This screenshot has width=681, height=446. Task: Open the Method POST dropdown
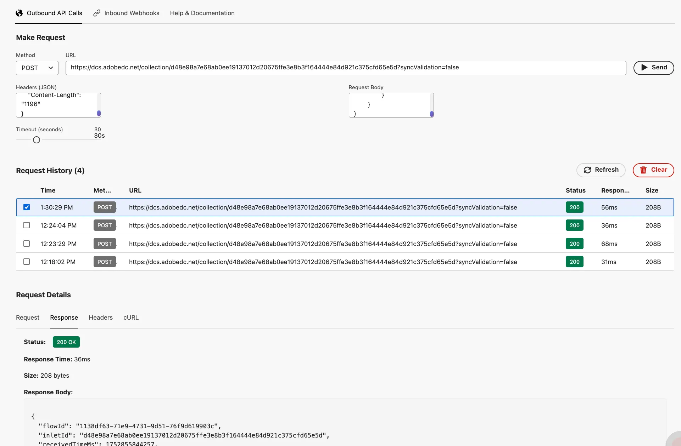click(37, 68)
